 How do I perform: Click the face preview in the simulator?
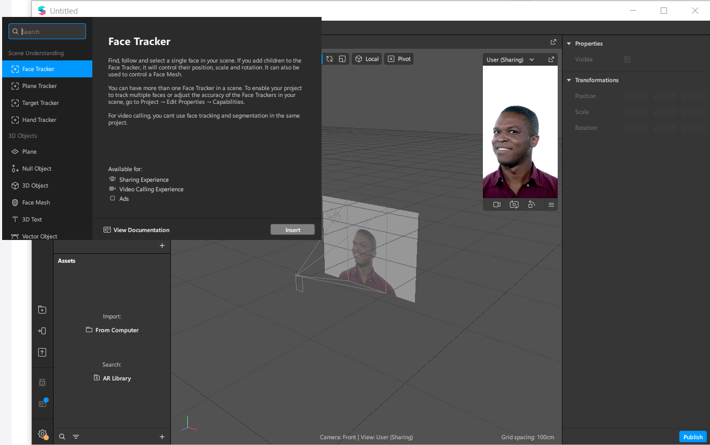tap(520, 132)
